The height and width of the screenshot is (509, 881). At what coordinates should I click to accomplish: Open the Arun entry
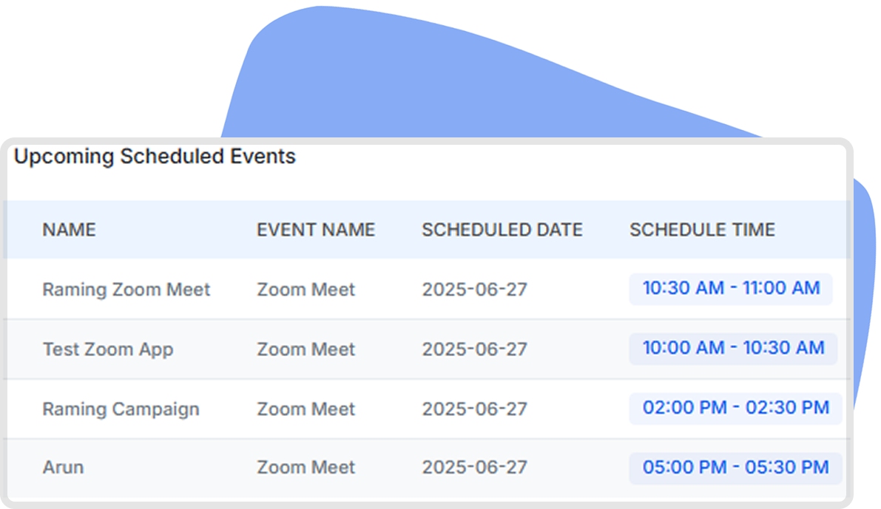tap(63, 468)
